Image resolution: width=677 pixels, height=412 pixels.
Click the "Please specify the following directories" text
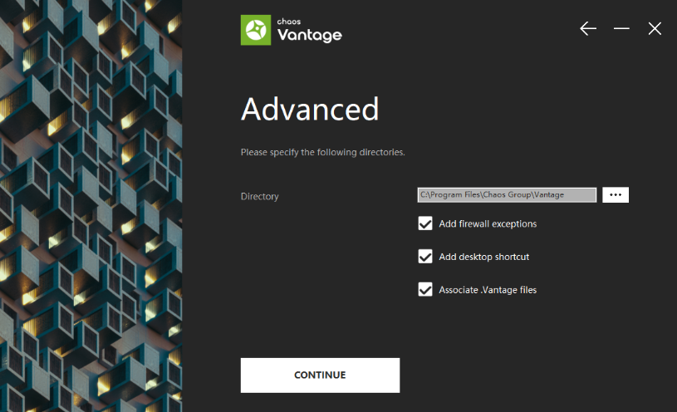(x=322, y=153)
